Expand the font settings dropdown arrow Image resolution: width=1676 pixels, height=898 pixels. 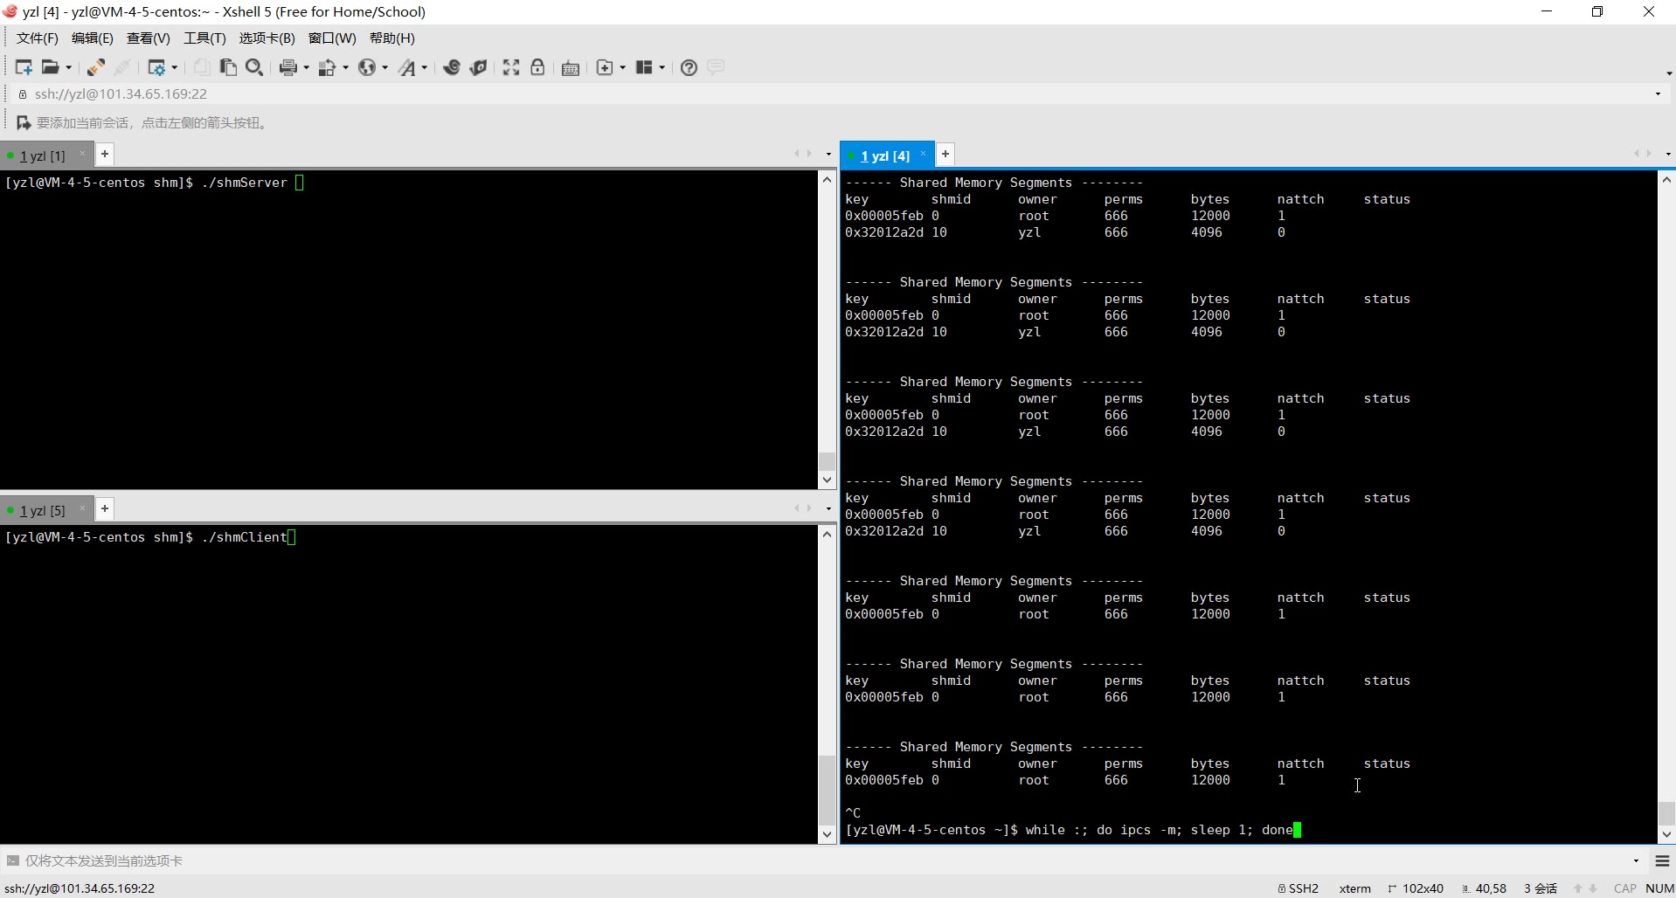tap(425, 68)
